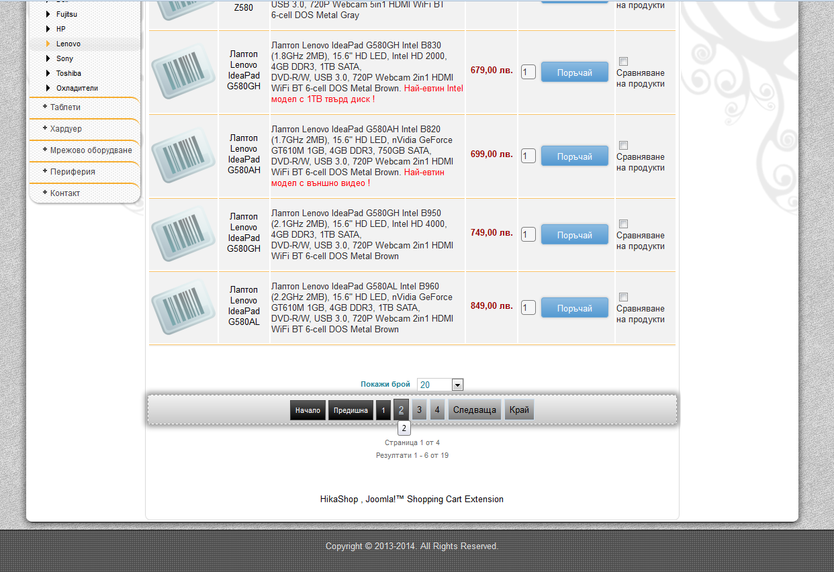Screen dimensions: 834x572
Task: Open the Sony laptops category
Action: click(x=65, y=58)
